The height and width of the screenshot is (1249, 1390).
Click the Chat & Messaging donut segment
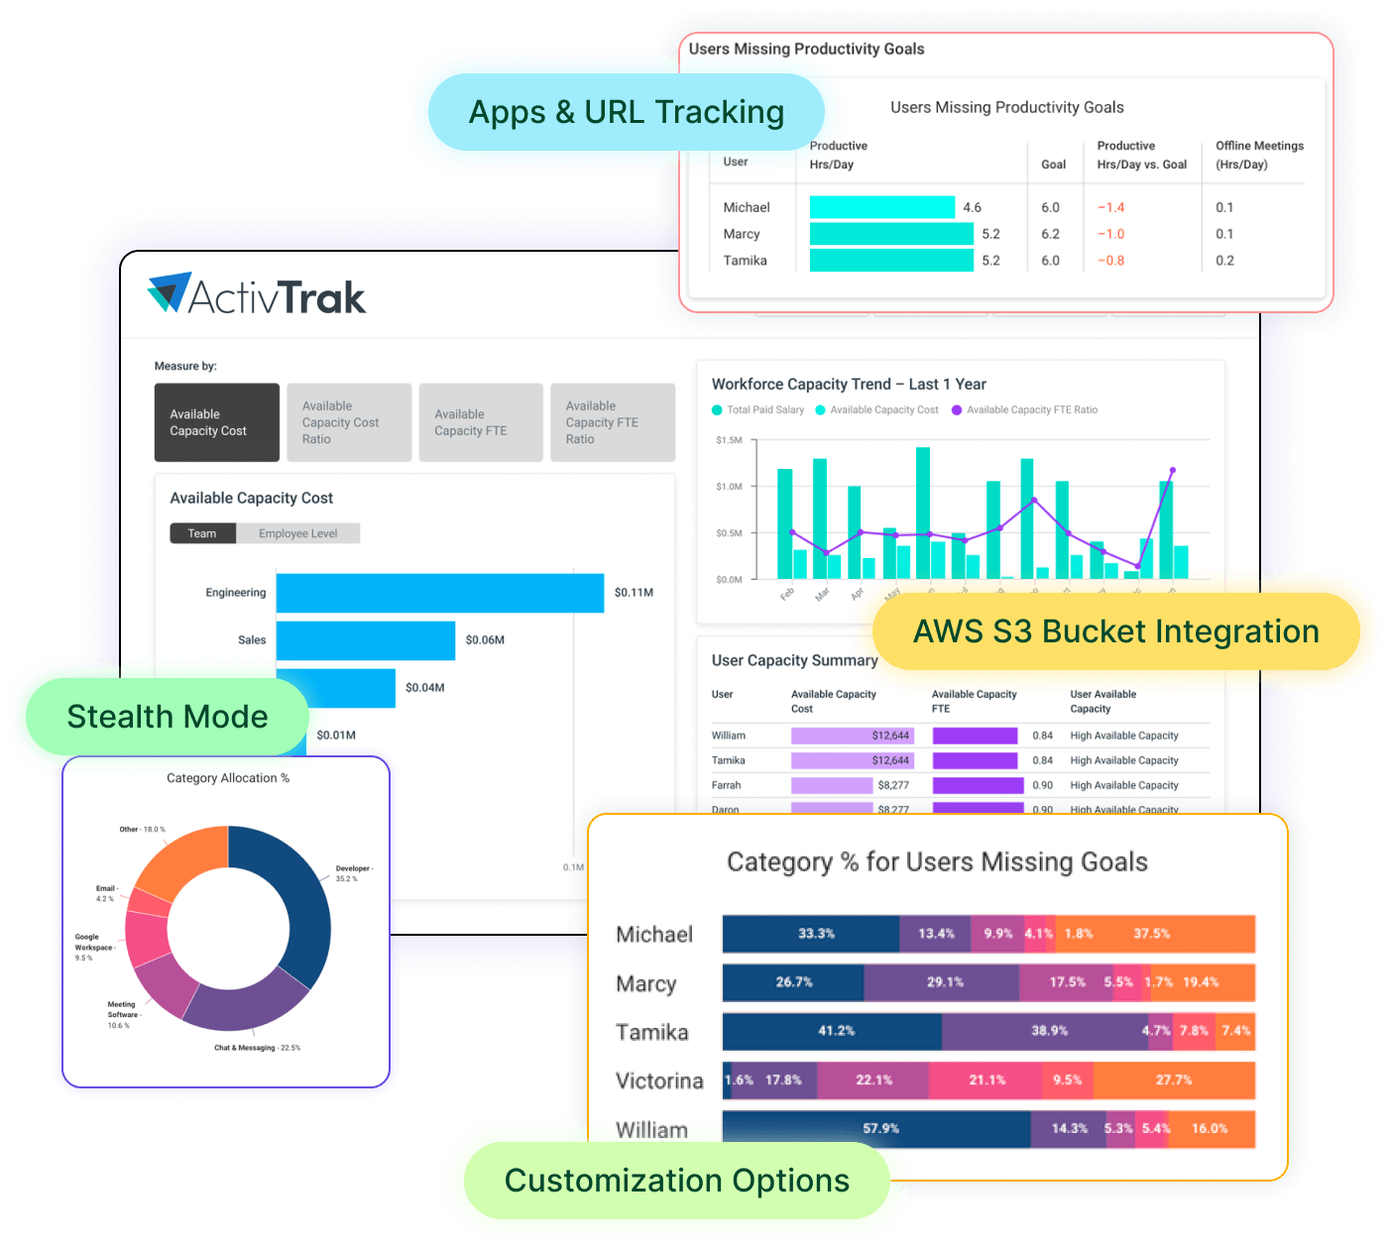pos(244,1001)
